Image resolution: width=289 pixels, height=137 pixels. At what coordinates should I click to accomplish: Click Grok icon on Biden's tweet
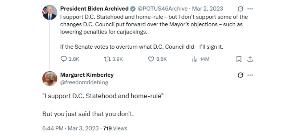click(x=240, y=9)
